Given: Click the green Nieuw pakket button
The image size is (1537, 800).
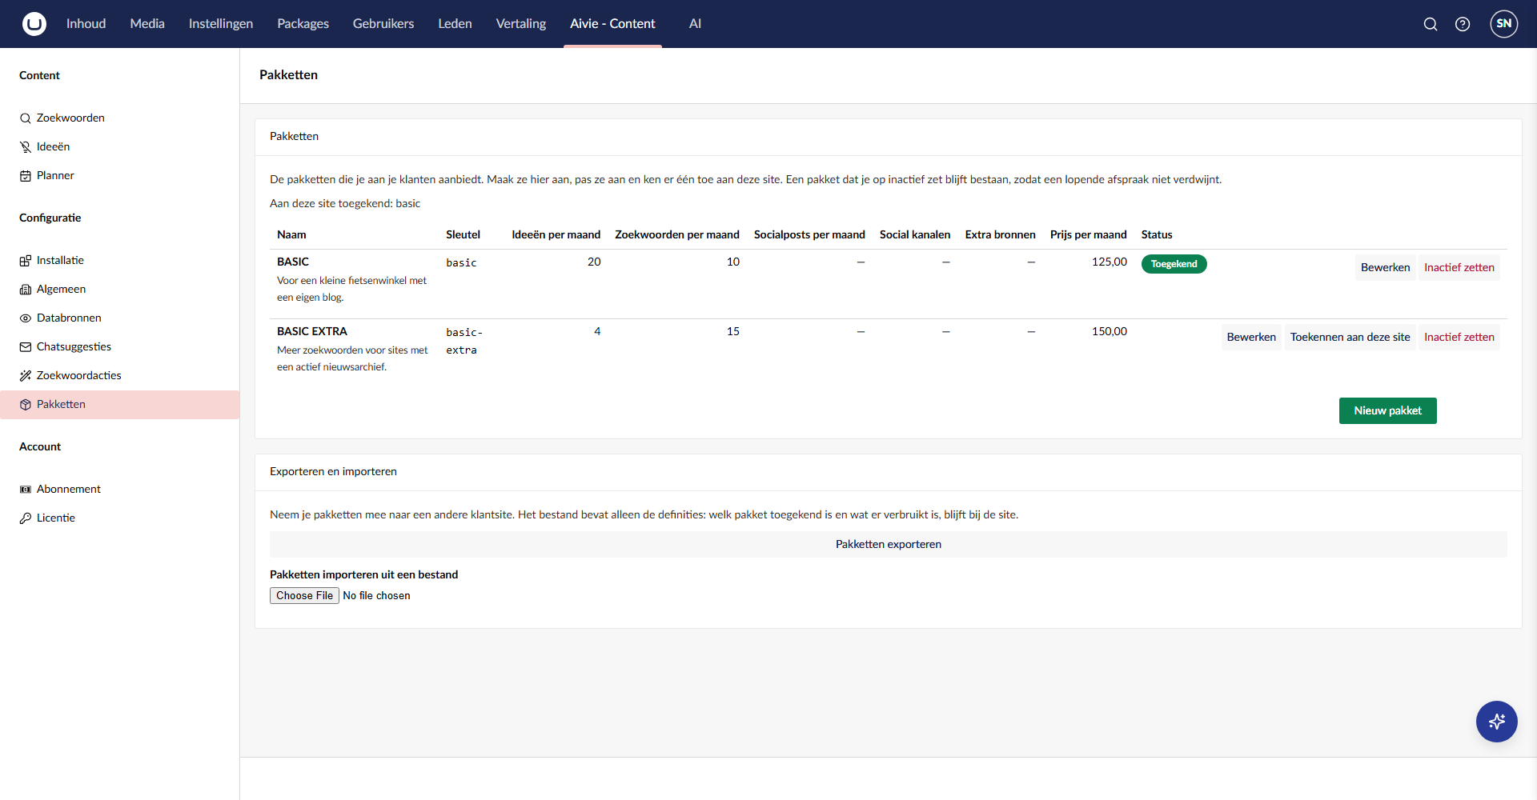Looking at the screenshot, I should pos(1387,411).
